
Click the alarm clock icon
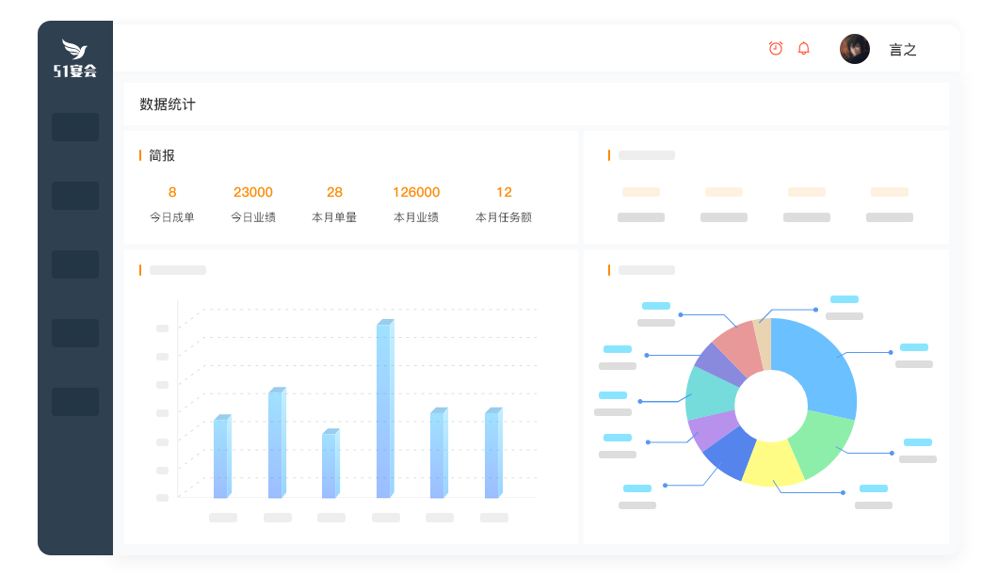point(776,48)
